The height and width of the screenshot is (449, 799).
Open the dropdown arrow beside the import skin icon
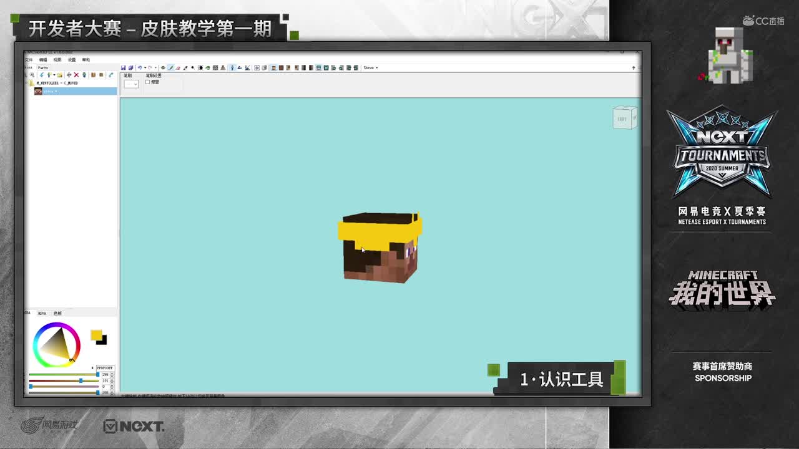click(54, 75)
